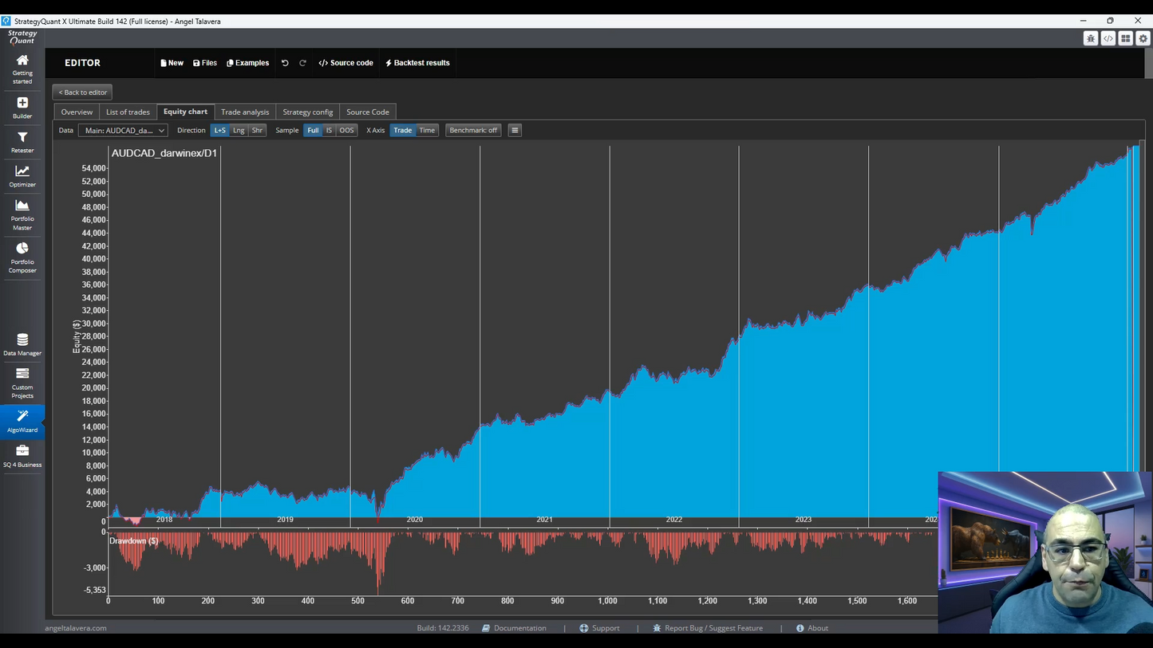Screen dimensions: 1153x648
Task: Click the AUDCAD_darwinex/D1 chart title
Action: 164,153
